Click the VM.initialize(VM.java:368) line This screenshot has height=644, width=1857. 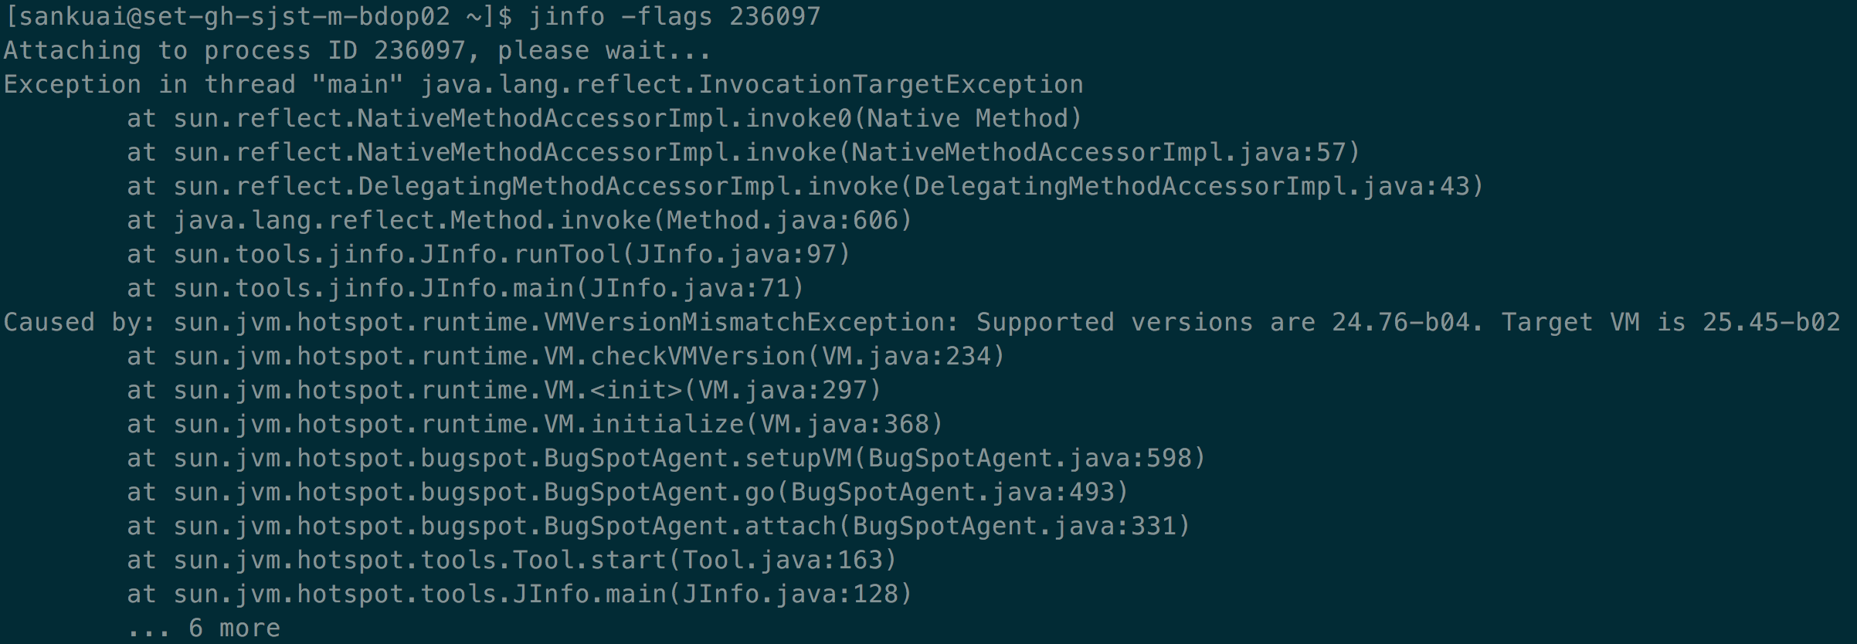535,424
